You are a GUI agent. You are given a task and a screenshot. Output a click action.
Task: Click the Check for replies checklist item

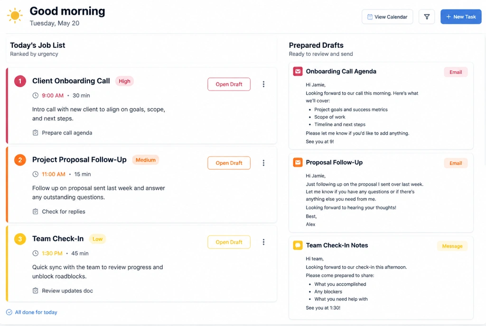point(59,211)
